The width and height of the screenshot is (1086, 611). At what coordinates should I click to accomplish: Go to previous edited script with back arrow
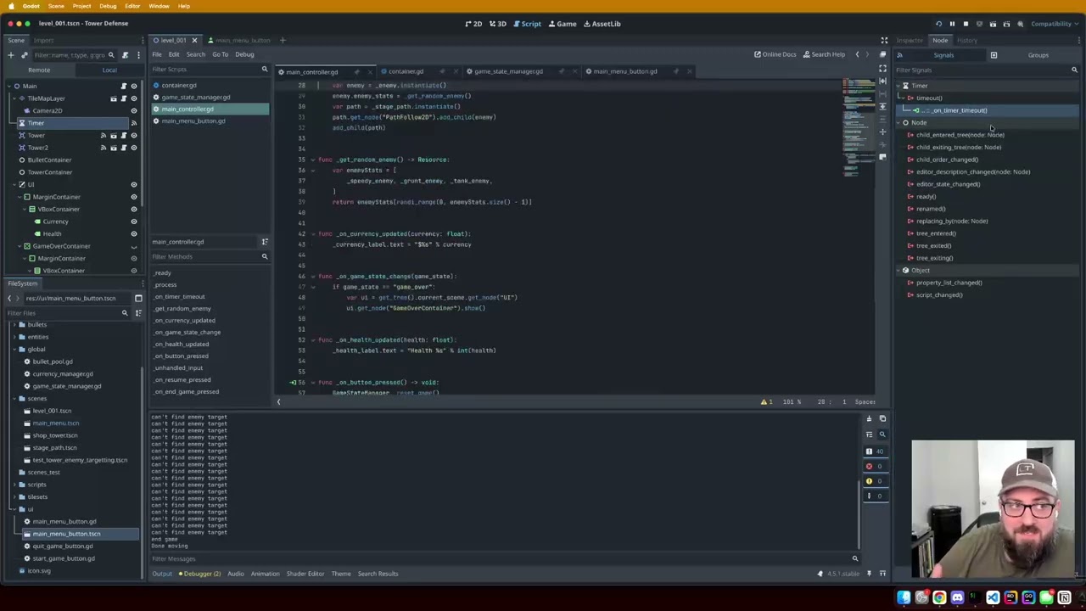pyautogui.click(x=857, y=54)
